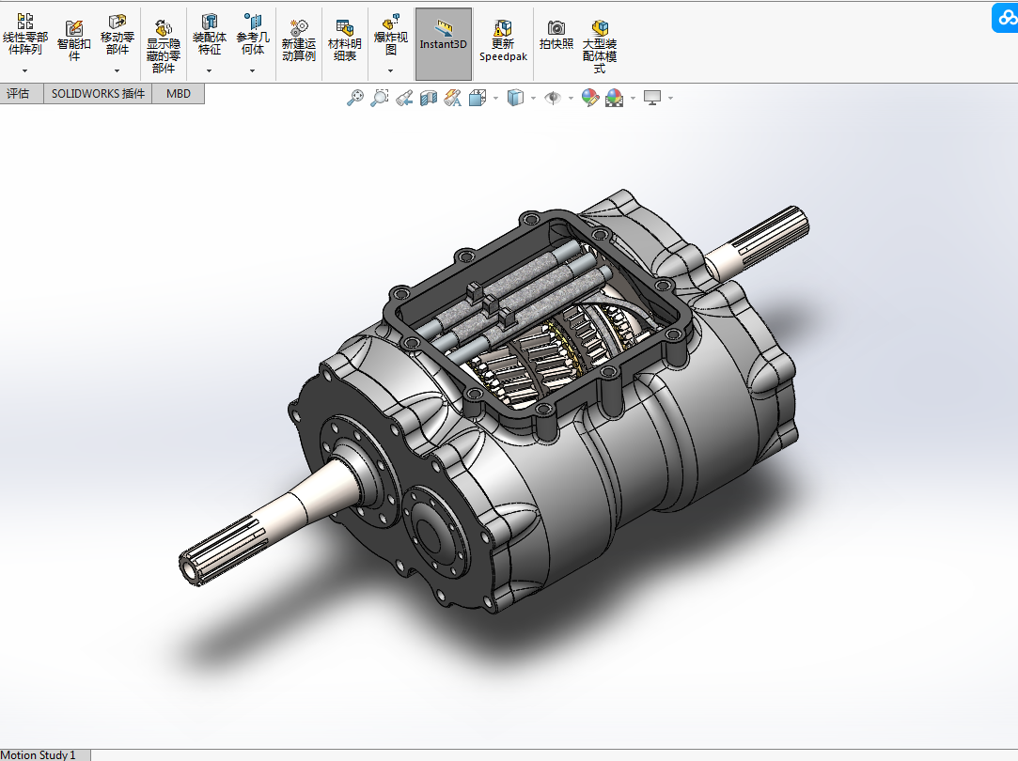The height and width of the screenshot is (761, 1018).
Task: Expand the Assembly Features dropdown arrow
Action: click(x=209, y=70)
